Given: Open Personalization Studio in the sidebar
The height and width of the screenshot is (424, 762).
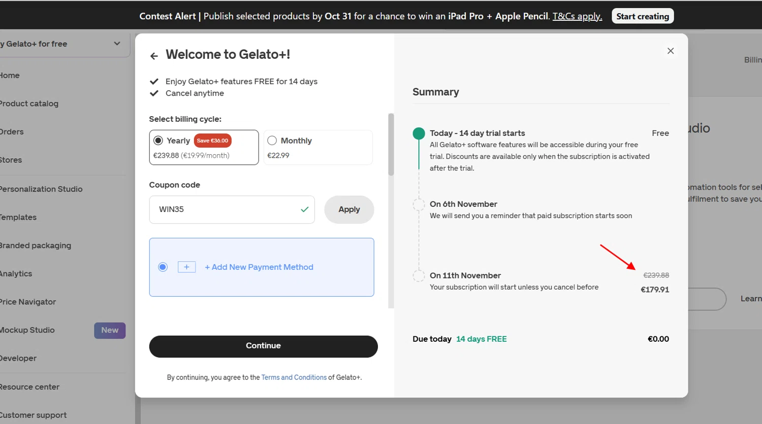Looking at the screenshot, I should [41, 189].
